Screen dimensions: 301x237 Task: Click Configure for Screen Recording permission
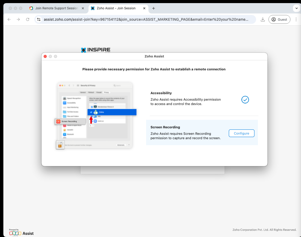pos(241,133)
